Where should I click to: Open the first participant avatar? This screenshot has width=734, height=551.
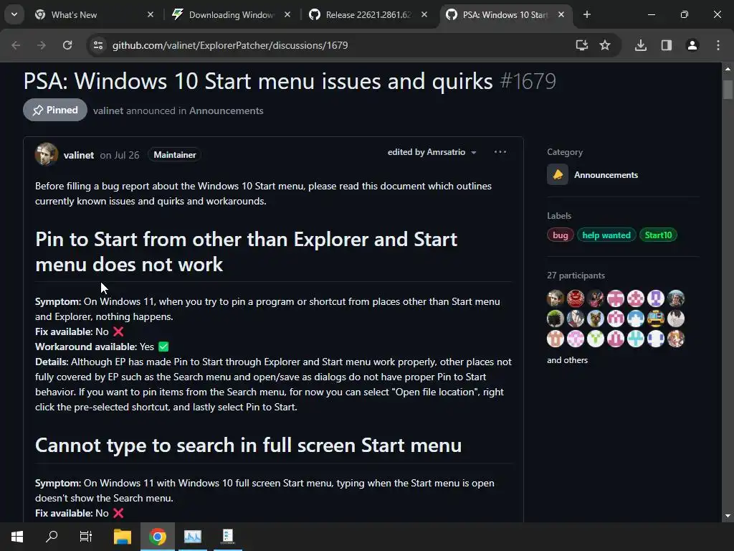556,298
